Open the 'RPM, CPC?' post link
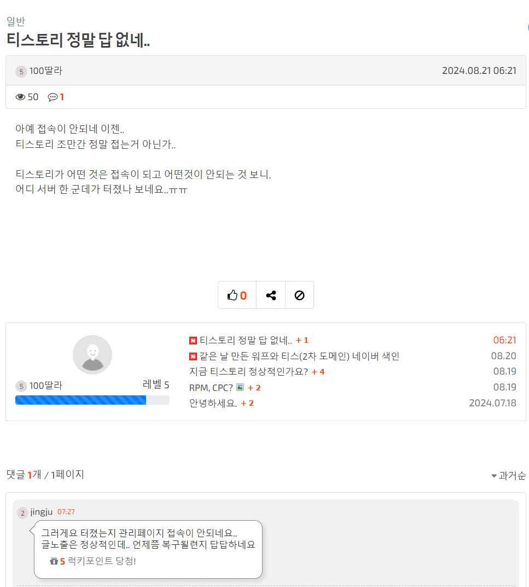This screenshot has width=529, height=587. (x=211, y=388)
